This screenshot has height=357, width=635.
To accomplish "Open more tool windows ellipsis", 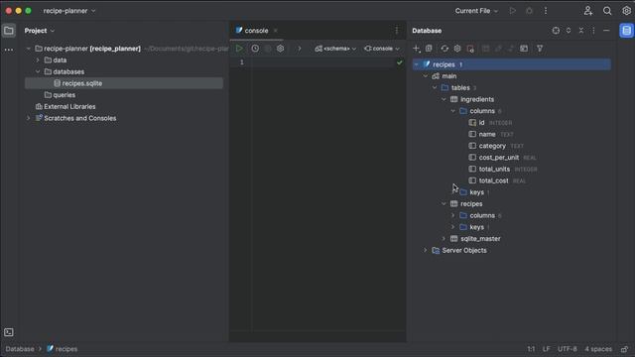I will point(9,50).
